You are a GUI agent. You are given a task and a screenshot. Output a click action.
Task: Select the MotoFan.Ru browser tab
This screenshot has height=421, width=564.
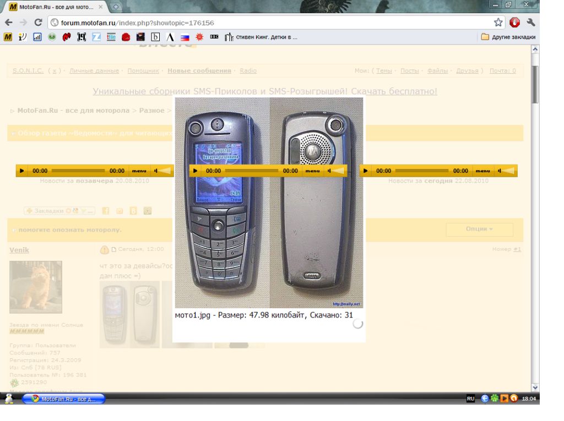(56, 7)
